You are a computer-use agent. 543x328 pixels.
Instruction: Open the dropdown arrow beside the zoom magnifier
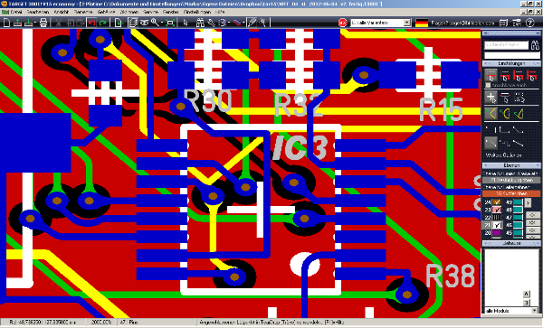click(162, 23)
